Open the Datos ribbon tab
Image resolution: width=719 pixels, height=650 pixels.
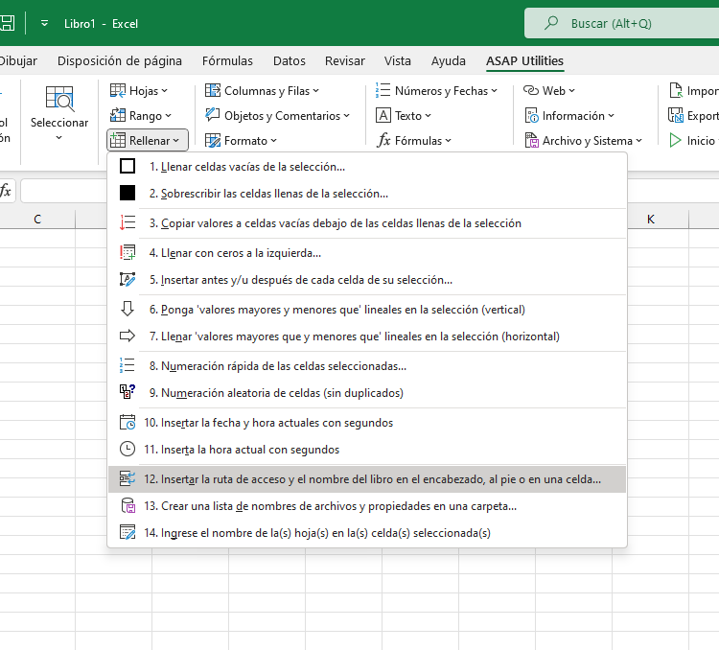click(289, 60)
